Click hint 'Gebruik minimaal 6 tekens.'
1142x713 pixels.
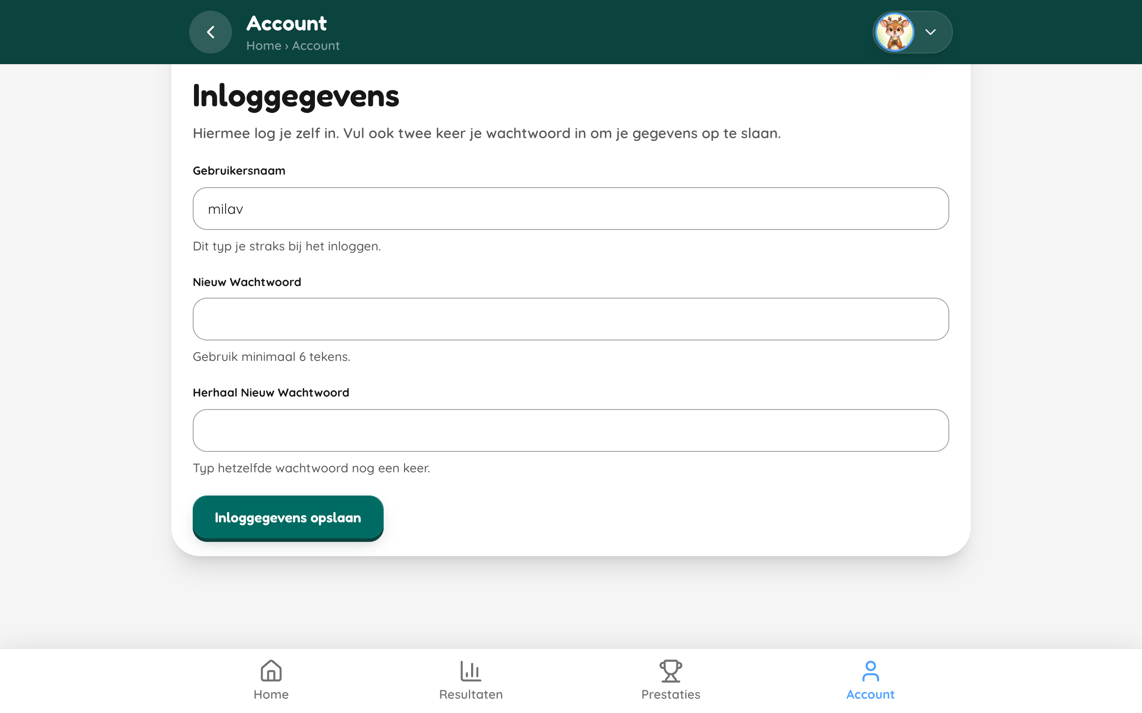271,356
